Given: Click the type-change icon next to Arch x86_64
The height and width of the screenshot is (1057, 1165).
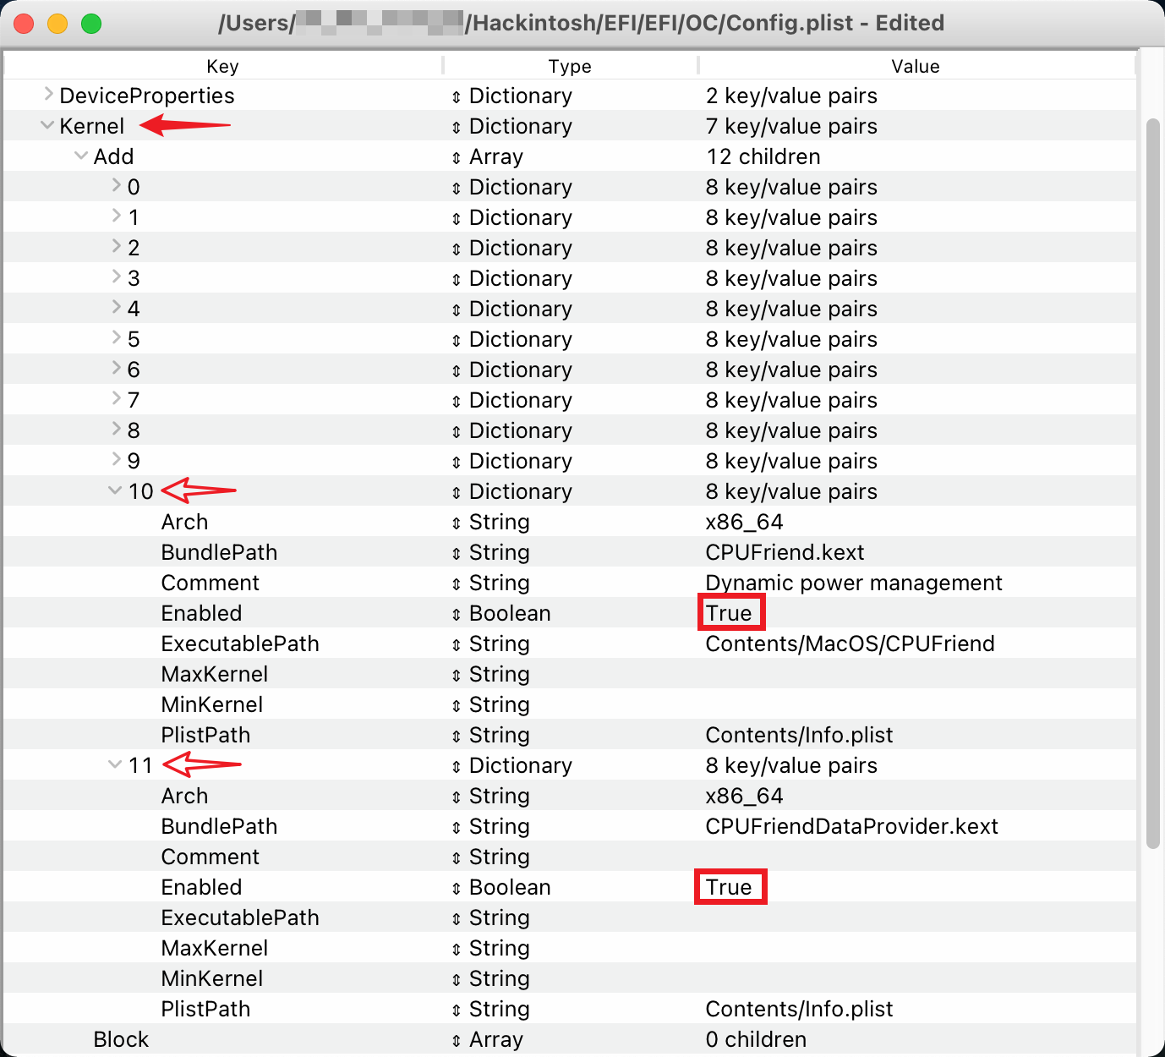Looking at the screenshot, I should pyautogui.click(x=455, y=522).
